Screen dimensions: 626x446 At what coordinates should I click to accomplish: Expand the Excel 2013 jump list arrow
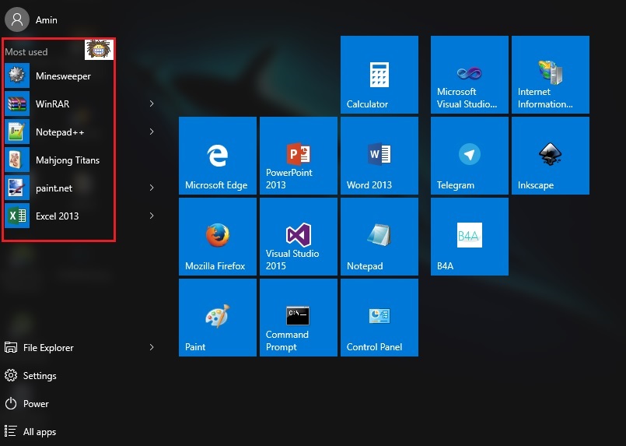click(x=152, y=216)
